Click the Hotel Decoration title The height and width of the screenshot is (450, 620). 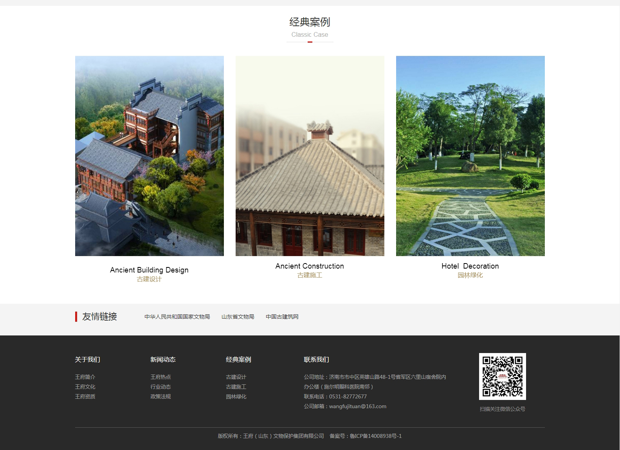tap(470, 266)
